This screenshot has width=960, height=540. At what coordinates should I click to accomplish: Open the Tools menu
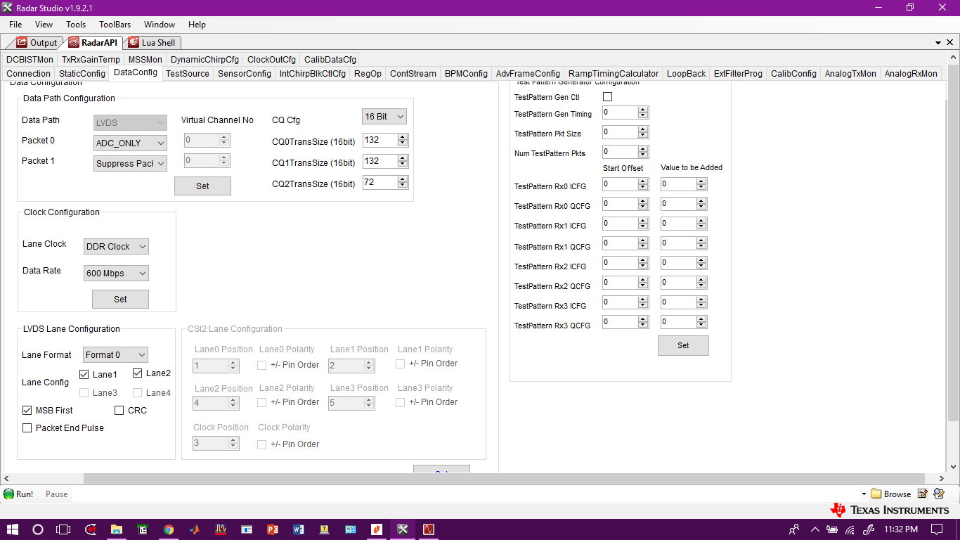point(76,25)
